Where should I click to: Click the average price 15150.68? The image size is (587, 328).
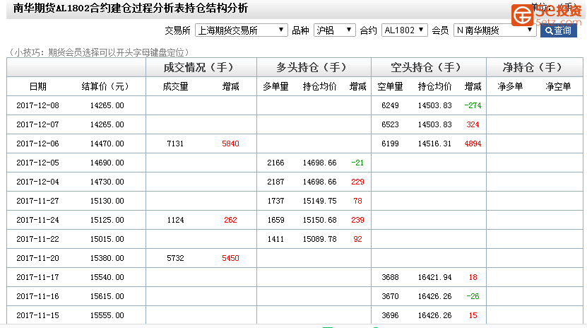[320, 220]
